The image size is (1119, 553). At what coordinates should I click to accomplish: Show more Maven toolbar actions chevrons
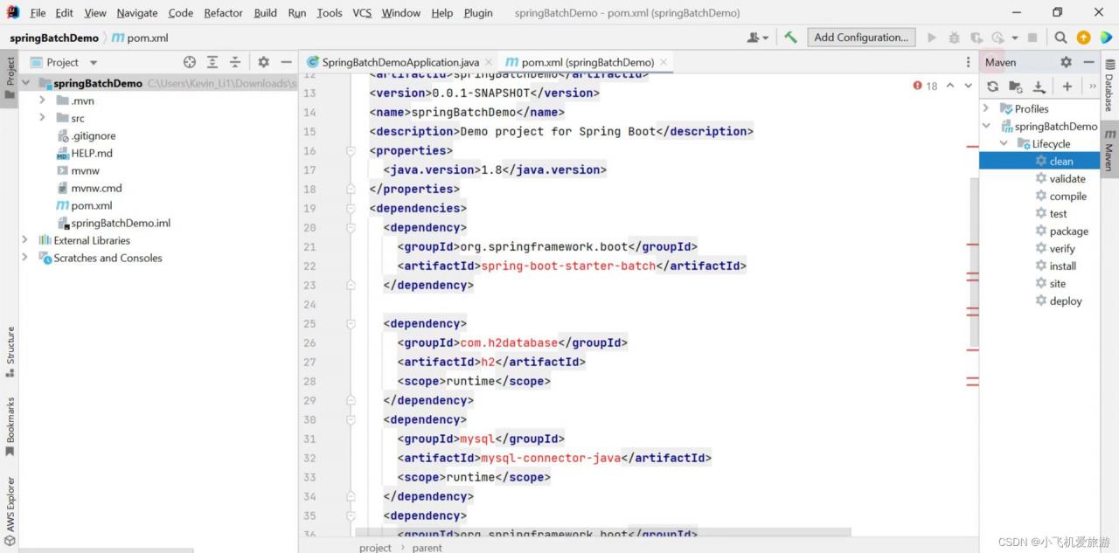(1092, 86)
